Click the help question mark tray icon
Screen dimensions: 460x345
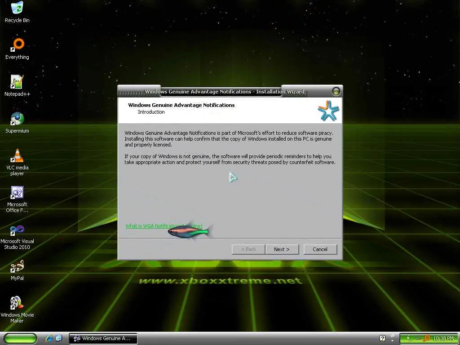click(382, 338)
